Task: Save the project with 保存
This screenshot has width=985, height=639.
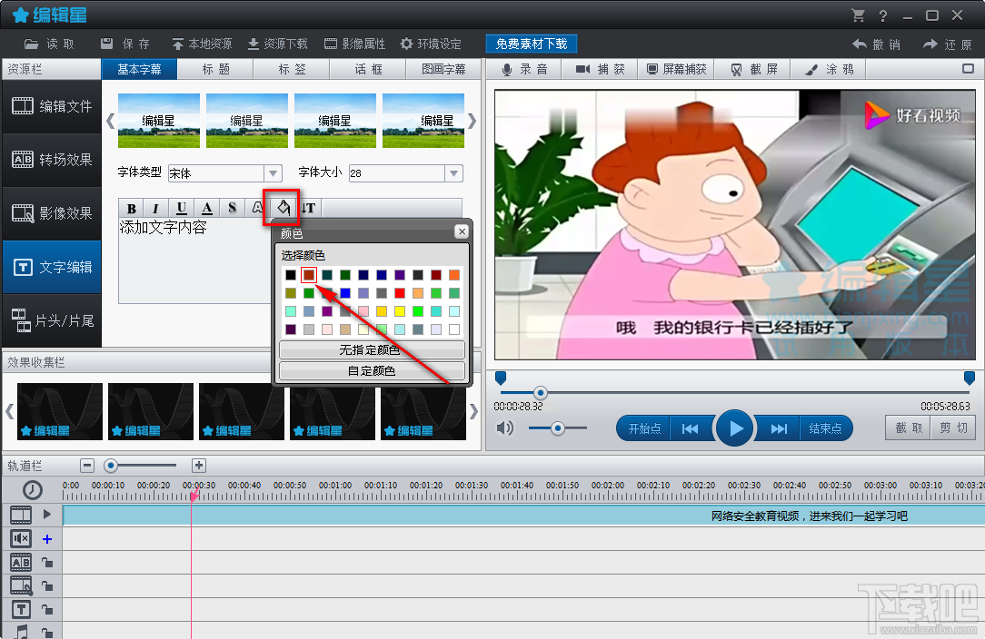Action: coord(125,44)
